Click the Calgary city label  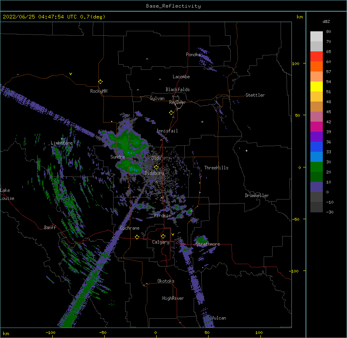[x=161, y=242]
